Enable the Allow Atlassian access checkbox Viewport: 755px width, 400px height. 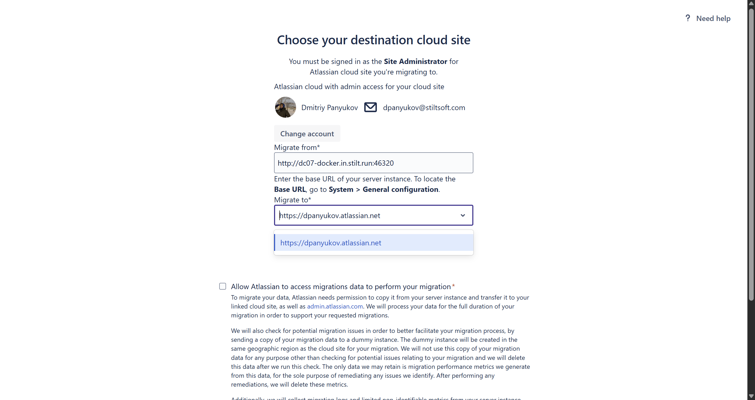pos(223,286)
